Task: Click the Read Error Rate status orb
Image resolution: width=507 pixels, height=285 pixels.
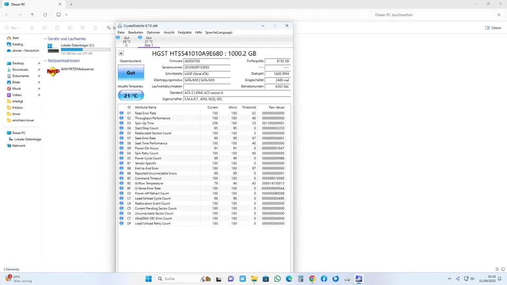Action: (121, 113)
